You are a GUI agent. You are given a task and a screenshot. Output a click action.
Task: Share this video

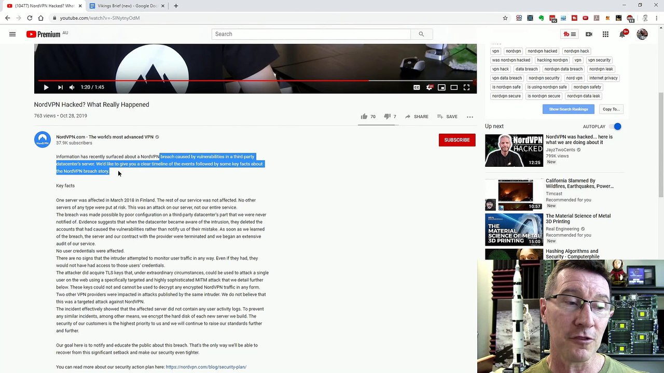click(x=417, y=117)
